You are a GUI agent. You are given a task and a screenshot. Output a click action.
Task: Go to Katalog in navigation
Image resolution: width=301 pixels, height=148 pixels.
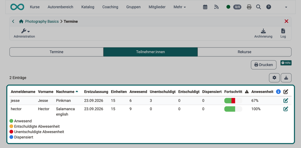point(88,7)
